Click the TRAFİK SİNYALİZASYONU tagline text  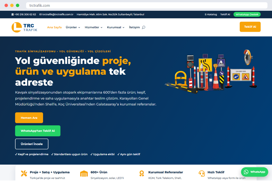pos(63,51)
